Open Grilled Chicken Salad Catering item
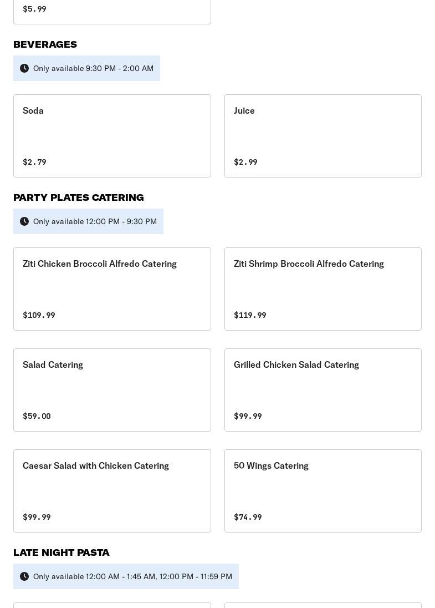Screen dimensions: 435x608 323,389
